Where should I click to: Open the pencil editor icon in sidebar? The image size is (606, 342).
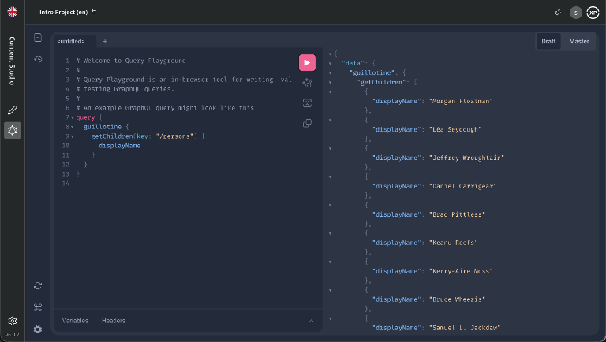(13, 110)
